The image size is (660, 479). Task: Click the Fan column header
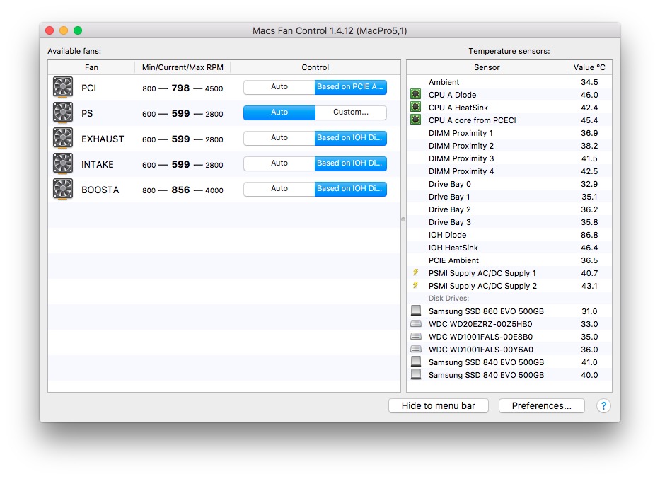point(91,67)
